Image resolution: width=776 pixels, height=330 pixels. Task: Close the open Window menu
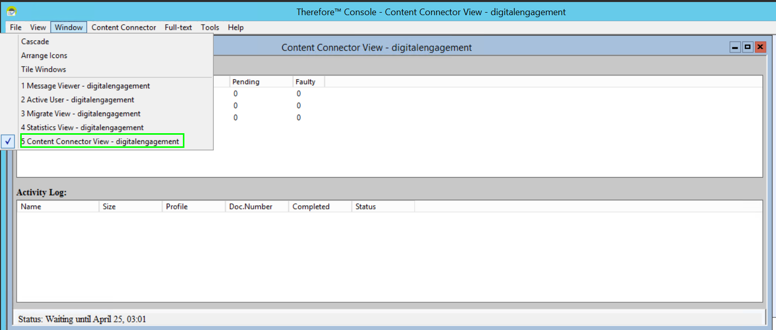(x=69, y=27)
